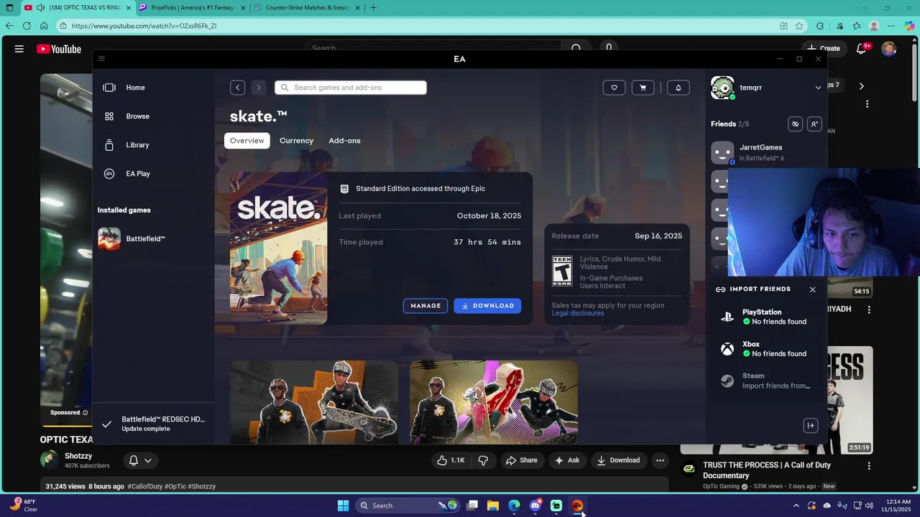Open Shotzzy notification preferences dropdown
920x517 pixels.
pos(140,460)
